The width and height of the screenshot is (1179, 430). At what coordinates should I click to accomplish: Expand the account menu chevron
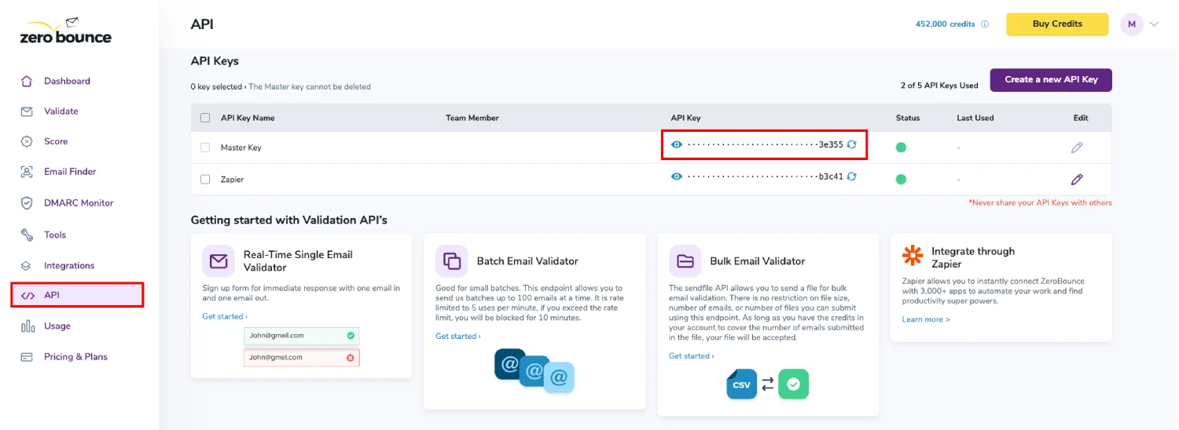coord(1154,24)
